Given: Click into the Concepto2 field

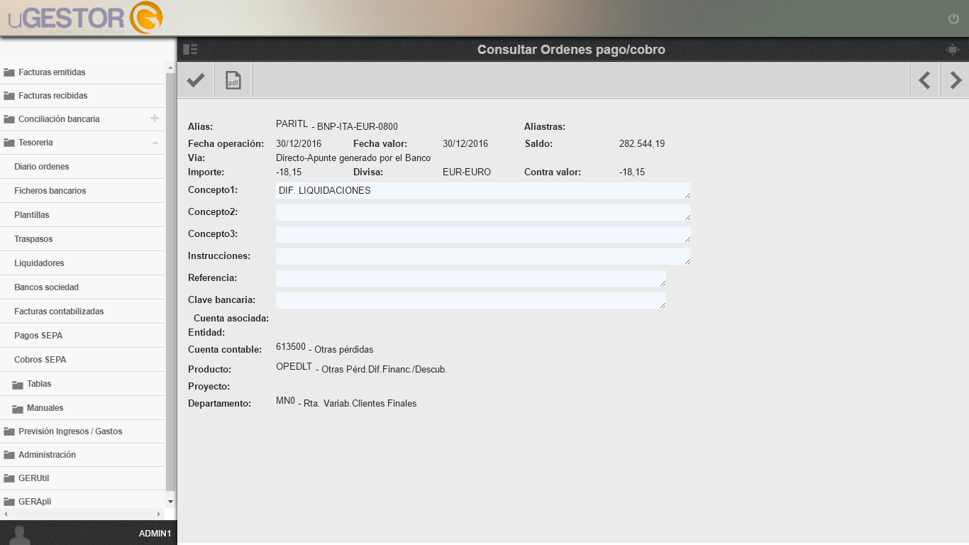Looking at the screenshot, I should 483,212.
